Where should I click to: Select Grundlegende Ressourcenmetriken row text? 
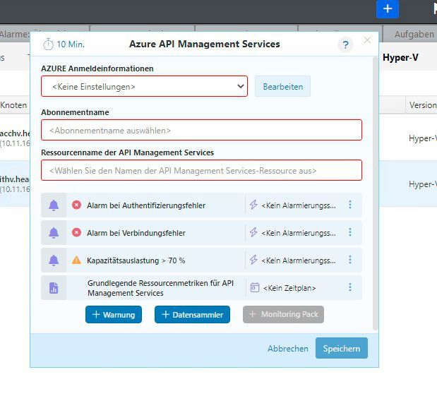(x=160, y=288)
